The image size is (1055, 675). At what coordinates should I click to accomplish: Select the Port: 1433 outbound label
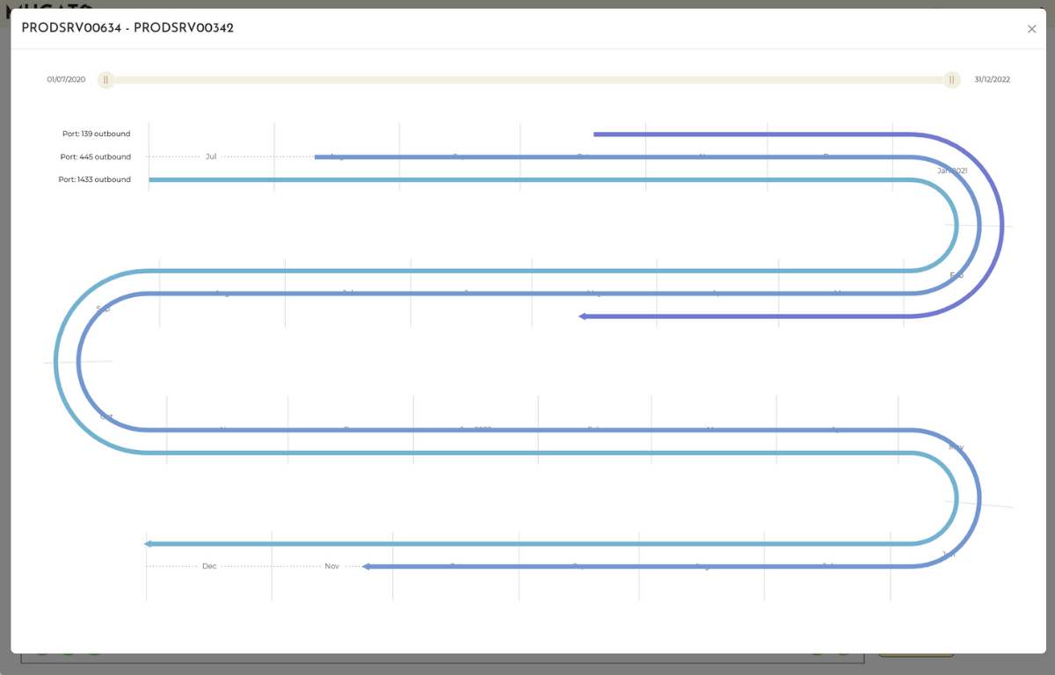click(x=95, y=180)
